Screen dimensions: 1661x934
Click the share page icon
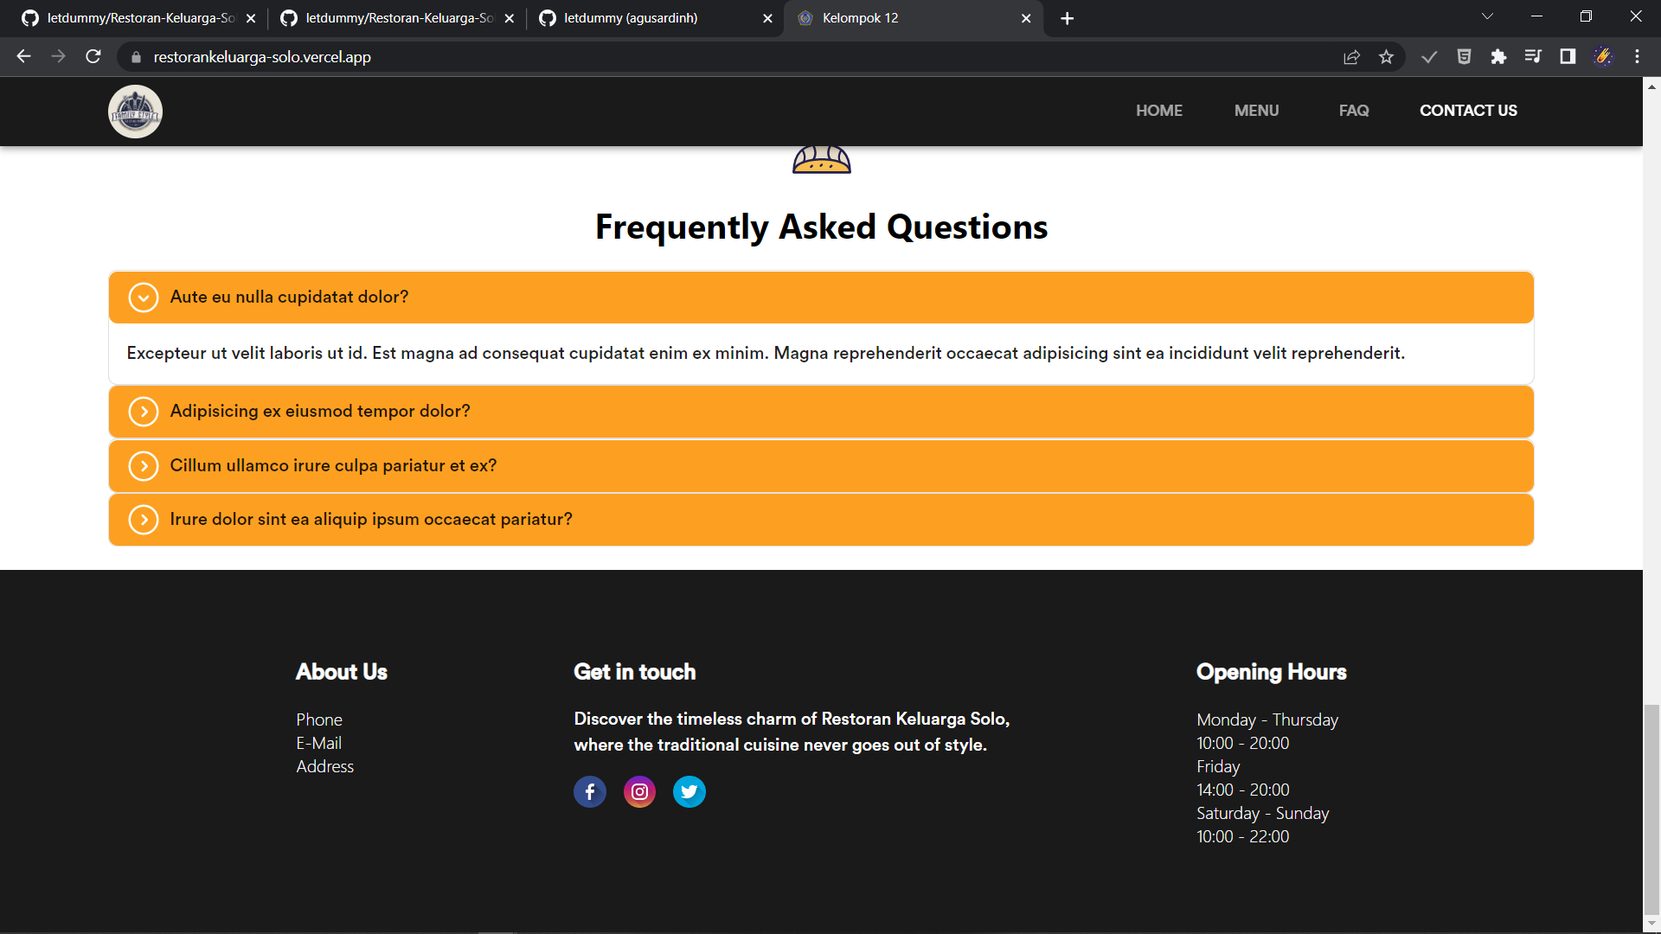(x=1351, y=57)
